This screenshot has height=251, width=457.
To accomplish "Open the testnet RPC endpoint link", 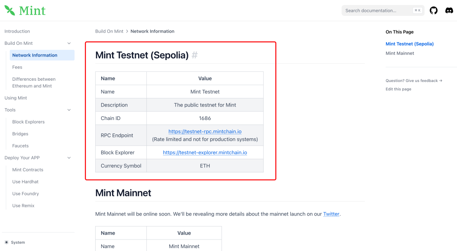I will point(205,132).
